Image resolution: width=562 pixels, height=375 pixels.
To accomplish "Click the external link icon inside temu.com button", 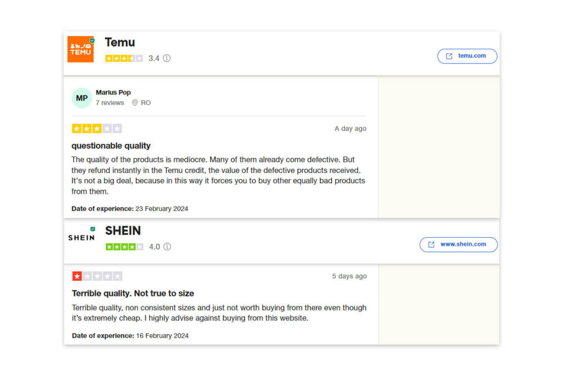I will pyautogui.click(x=448, y=56).
